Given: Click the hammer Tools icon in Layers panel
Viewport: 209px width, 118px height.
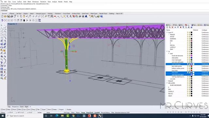Looking at the screenshot, I should tap(189, 27).
